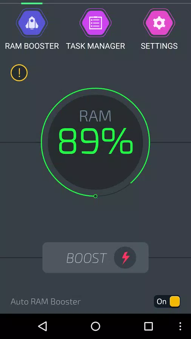This screenshot has width=191, height=339.
Task: Open the three-dot overflow menu
Action: click(x=180, y=326)
